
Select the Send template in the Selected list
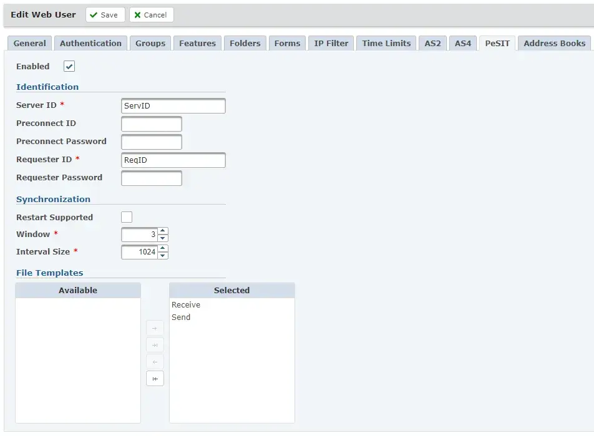[181, 317]
